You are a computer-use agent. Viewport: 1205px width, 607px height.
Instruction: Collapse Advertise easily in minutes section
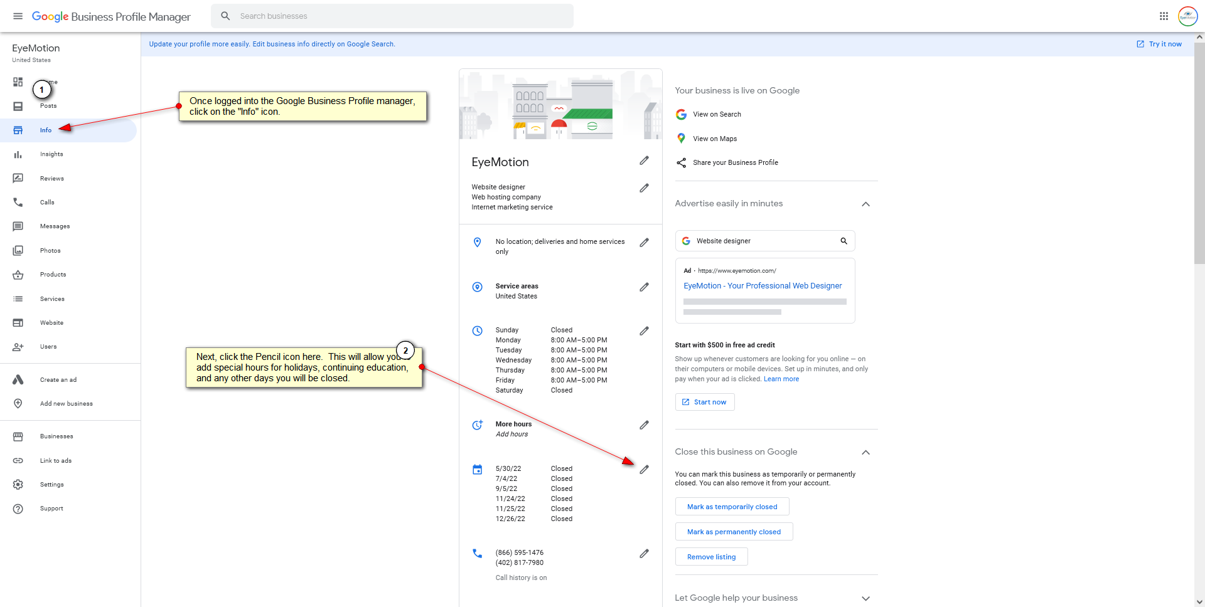click(x=865, y=204)
